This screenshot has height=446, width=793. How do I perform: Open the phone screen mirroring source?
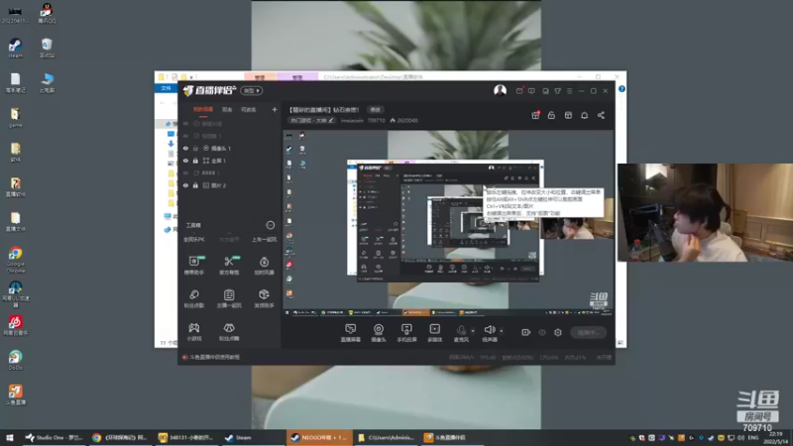406,333
